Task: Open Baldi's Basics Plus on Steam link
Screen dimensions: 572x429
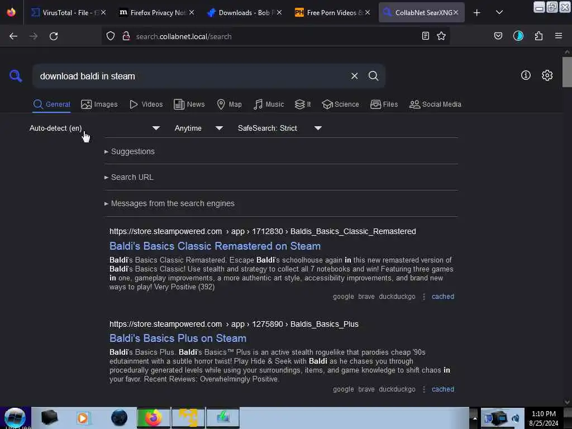Action: tap(178, 338)
